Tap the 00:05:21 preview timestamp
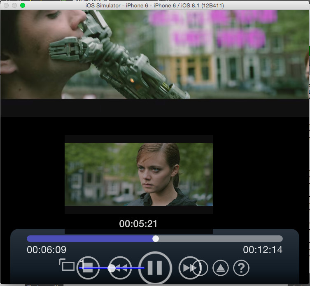 [x=138, y=224]
